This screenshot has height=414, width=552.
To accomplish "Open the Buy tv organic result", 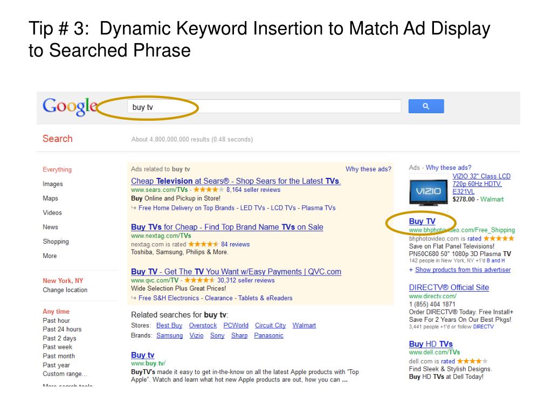I will pos(142,355).
